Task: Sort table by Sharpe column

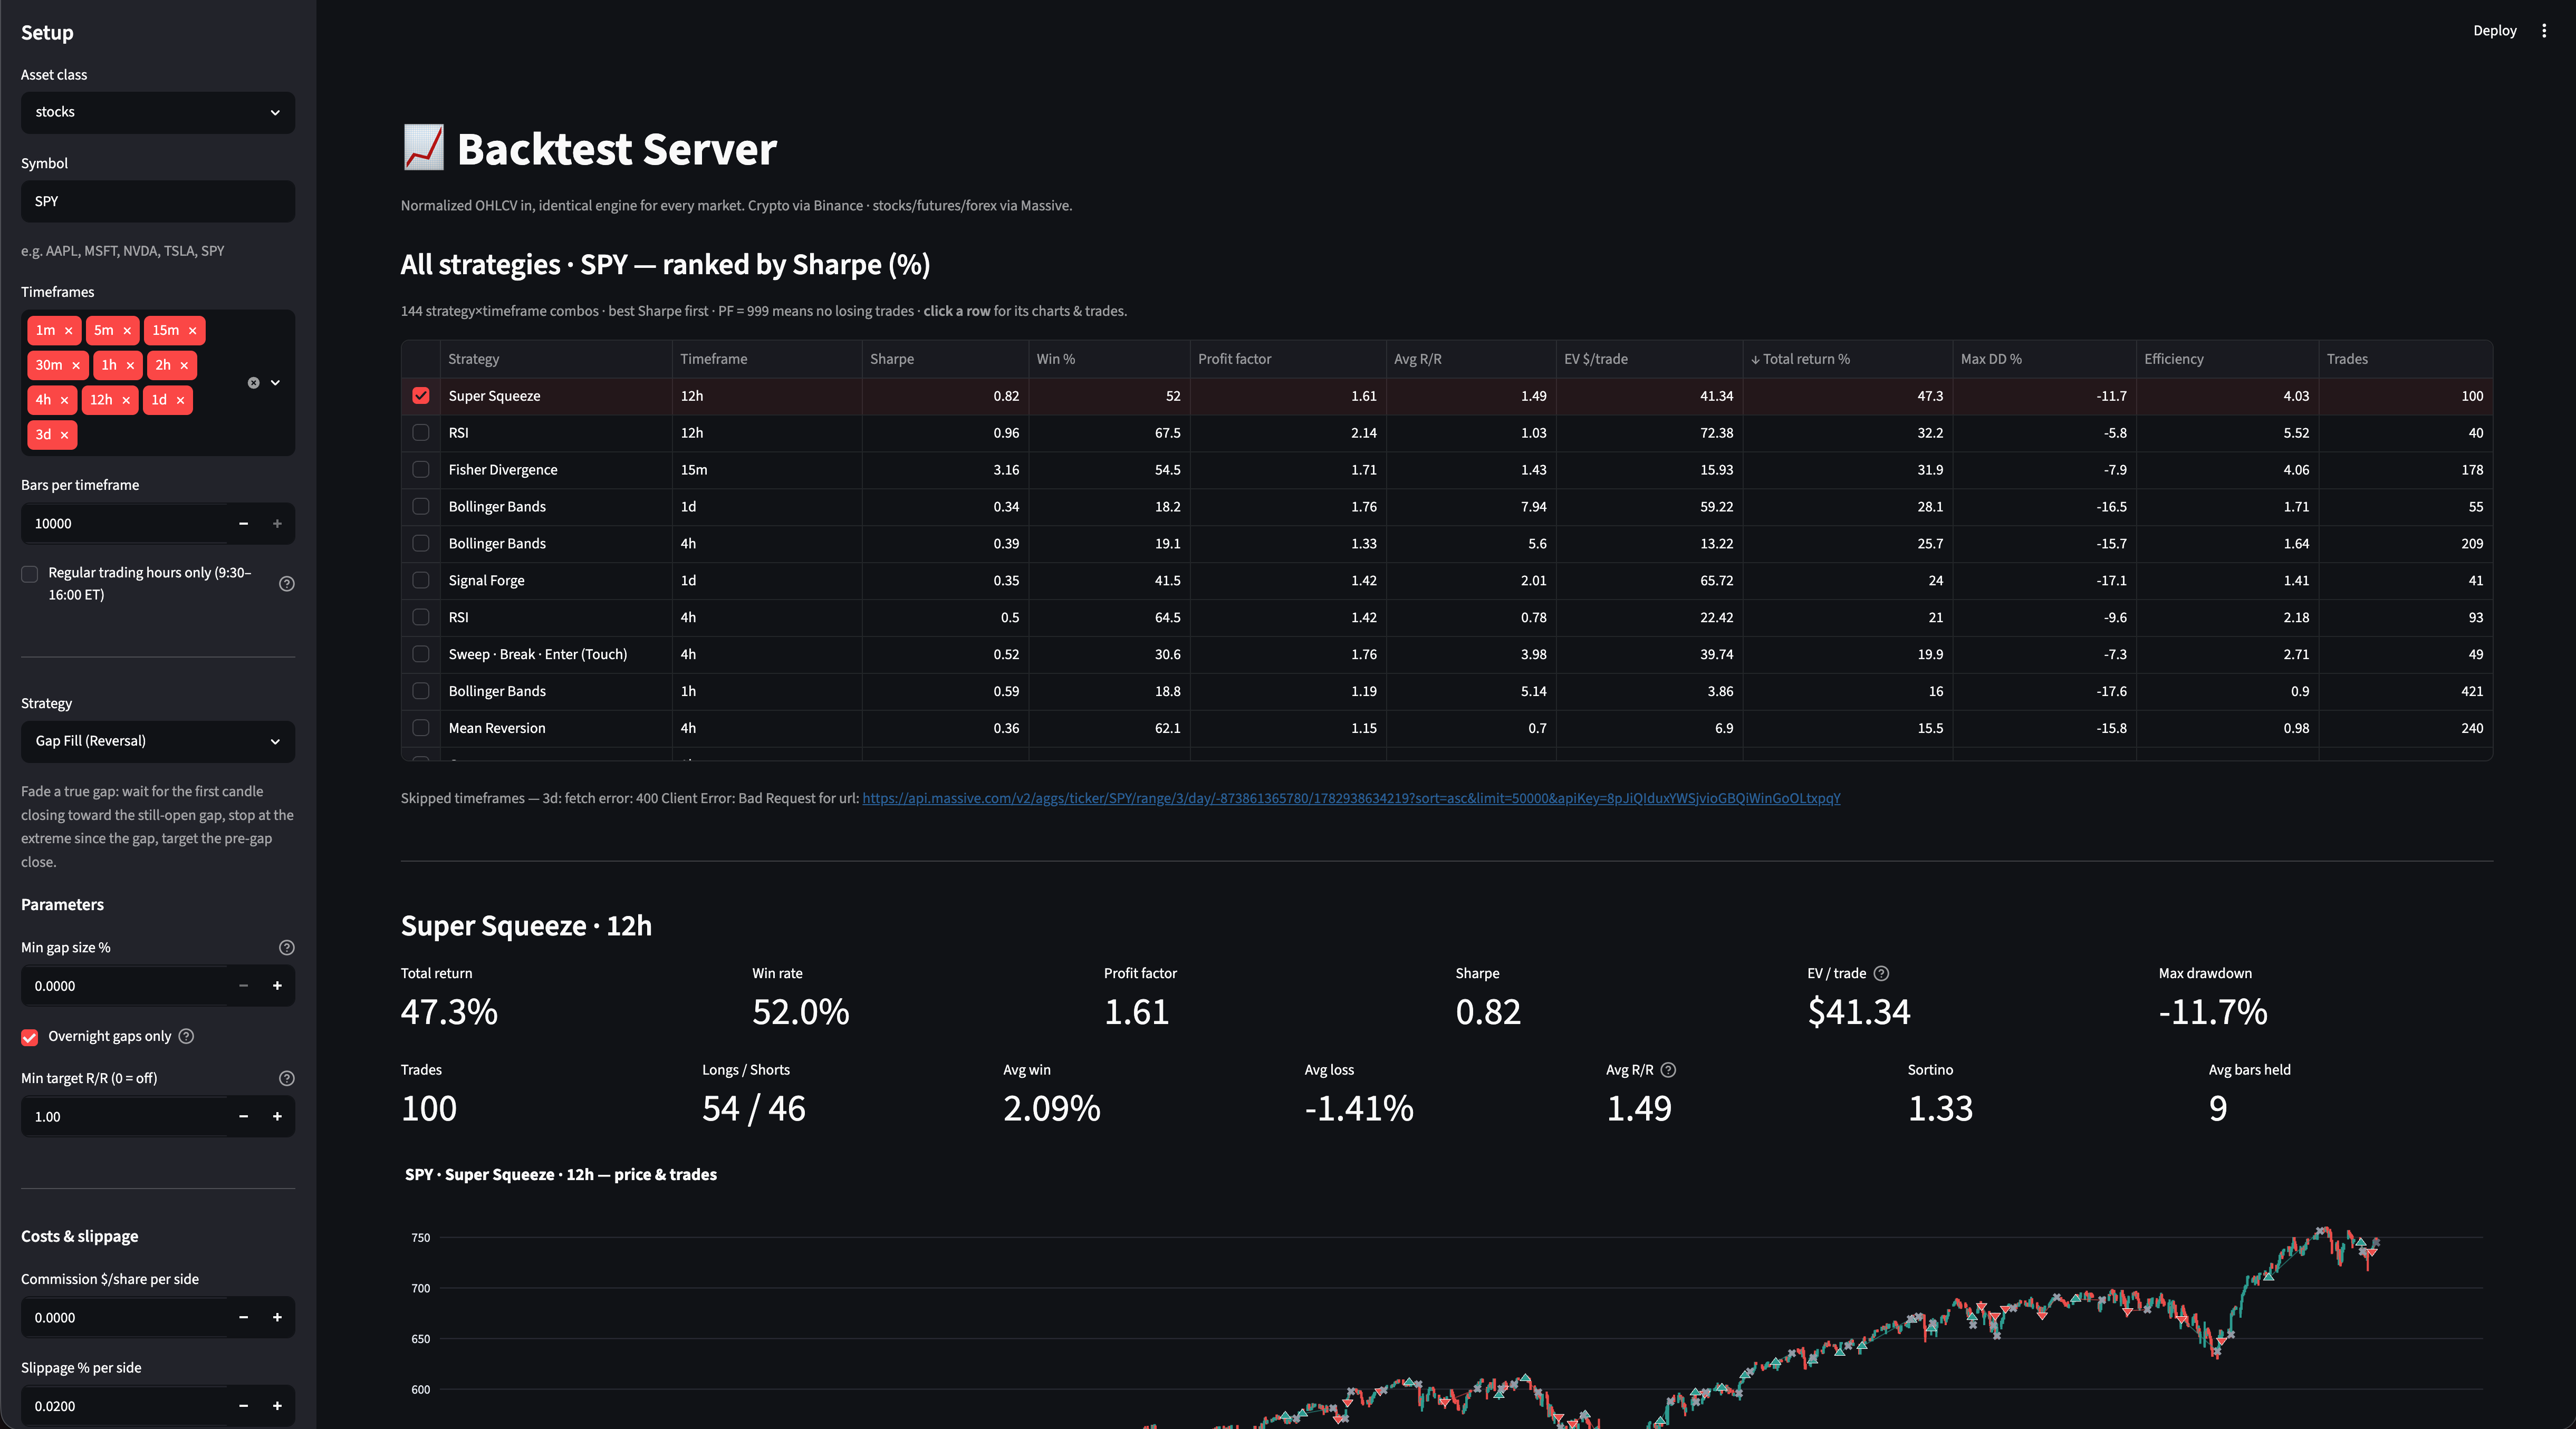Action: pyautogui.click(x=945, y=359)
